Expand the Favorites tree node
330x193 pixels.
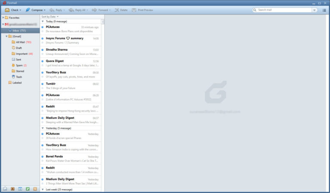pos(3,18)
